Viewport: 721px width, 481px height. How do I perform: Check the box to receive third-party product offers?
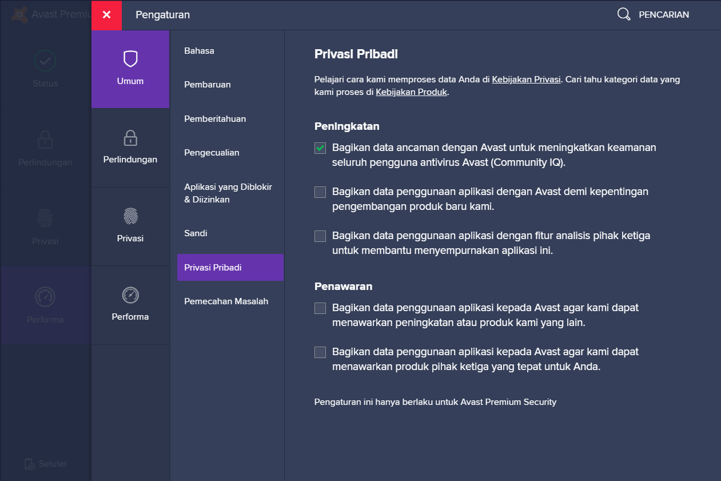pos(320,352)
